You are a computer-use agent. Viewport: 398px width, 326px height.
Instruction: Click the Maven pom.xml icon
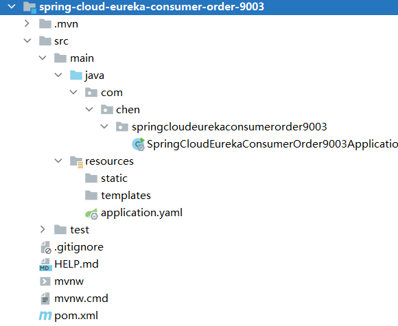pyautogui.click(x=45, y=316)
